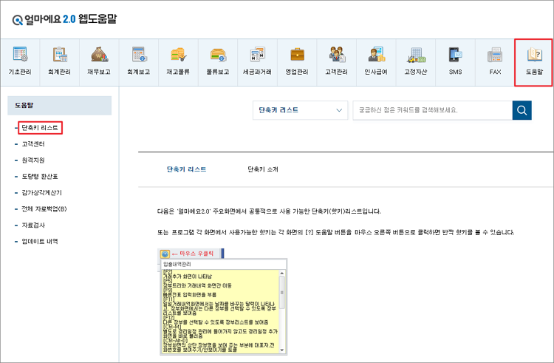This screenshot has height=363, width=554.
Task: Click the hotkey tooltip example image
Action: point(222,302)
